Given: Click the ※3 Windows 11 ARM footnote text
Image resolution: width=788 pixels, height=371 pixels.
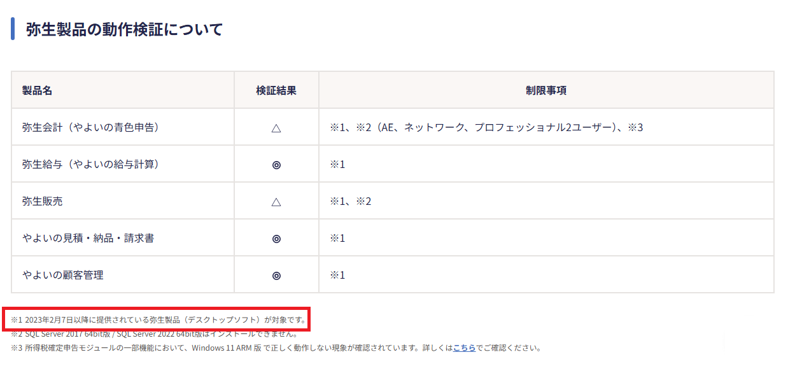Looking at the screenshot, I should [276, 348].
